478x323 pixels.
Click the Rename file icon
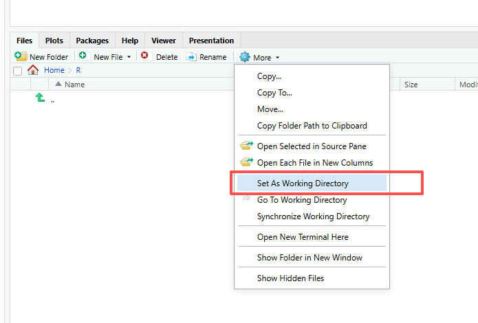[191, 57]
